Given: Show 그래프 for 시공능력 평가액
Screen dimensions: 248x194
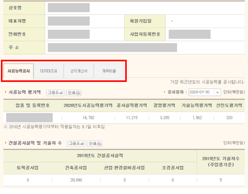Looking at the screenshot, I should pos(55,92).
